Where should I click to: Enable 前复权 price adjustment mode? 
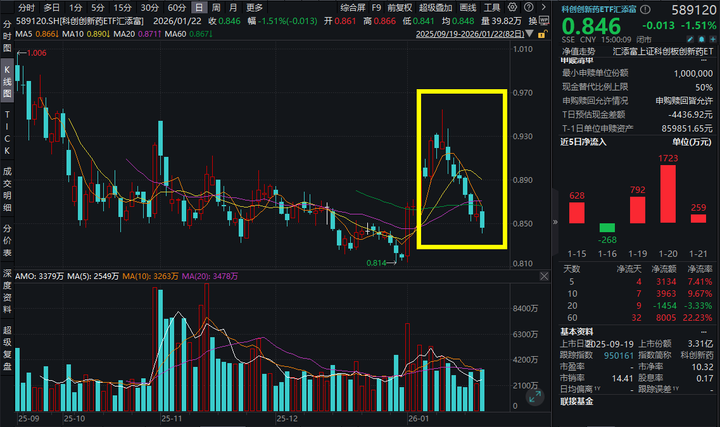(x=401, y=8)
